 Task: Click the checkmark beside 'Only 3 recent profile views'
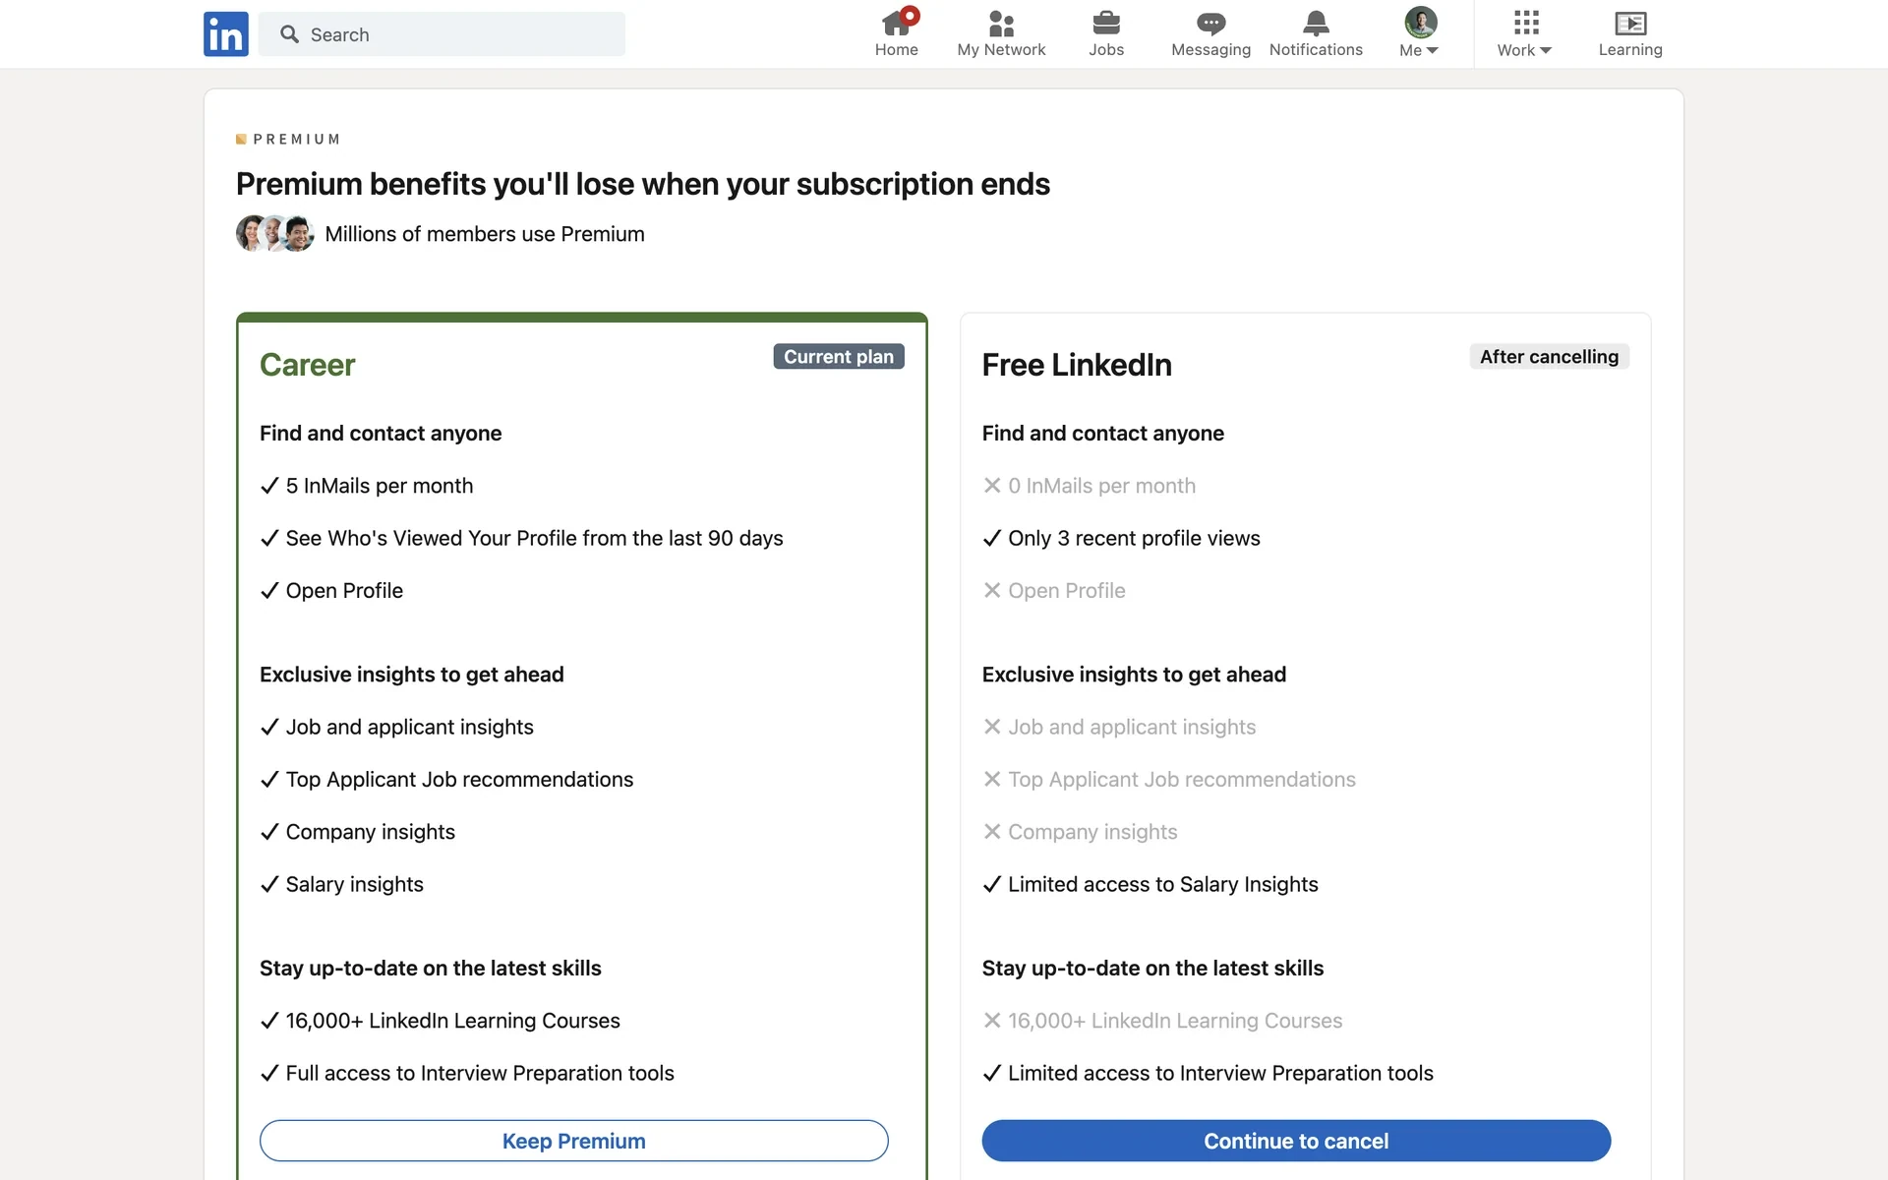pyautogui.click(x=992, y=538)
